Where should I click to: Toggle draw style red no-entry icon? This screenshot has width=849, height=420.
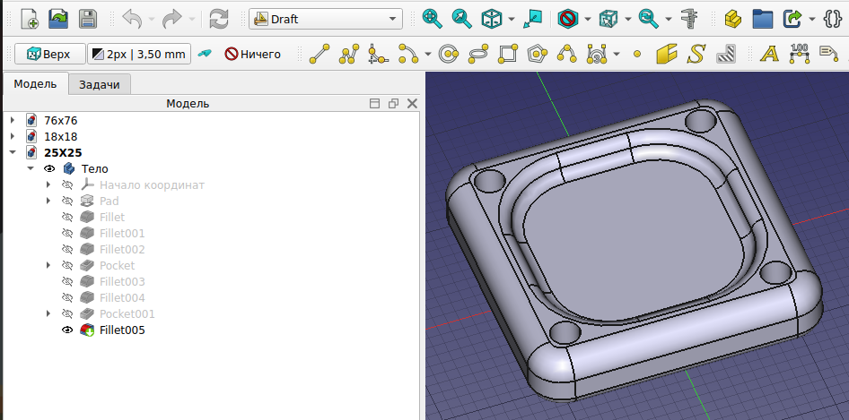tap(568, 19)
